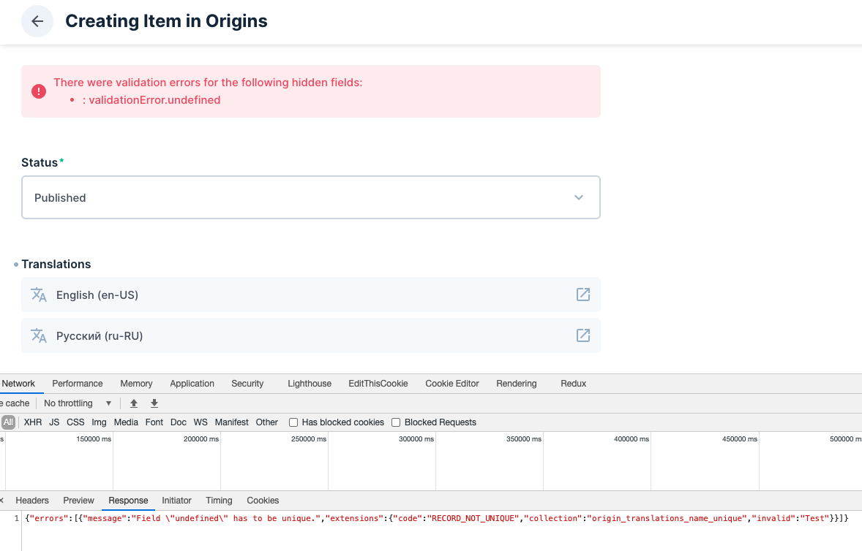Open the Cookies tab of the request

click(263, 501)
